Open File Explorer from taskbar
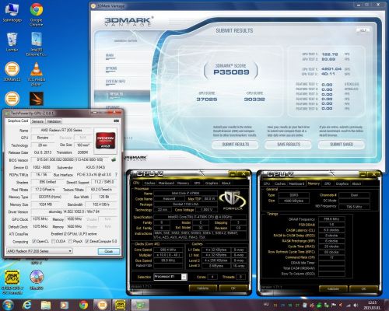 46,305
